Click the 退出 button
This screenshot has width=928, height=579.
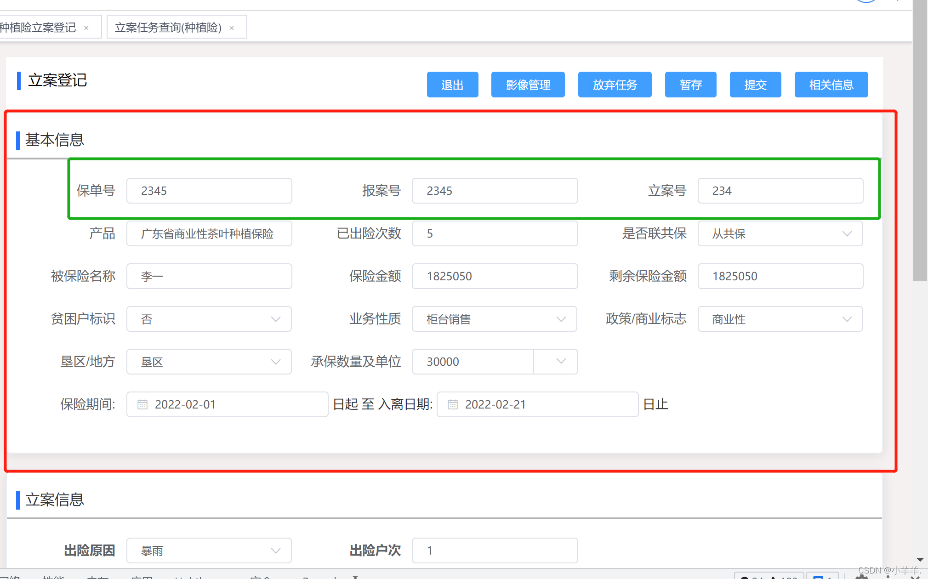(452, 85)
